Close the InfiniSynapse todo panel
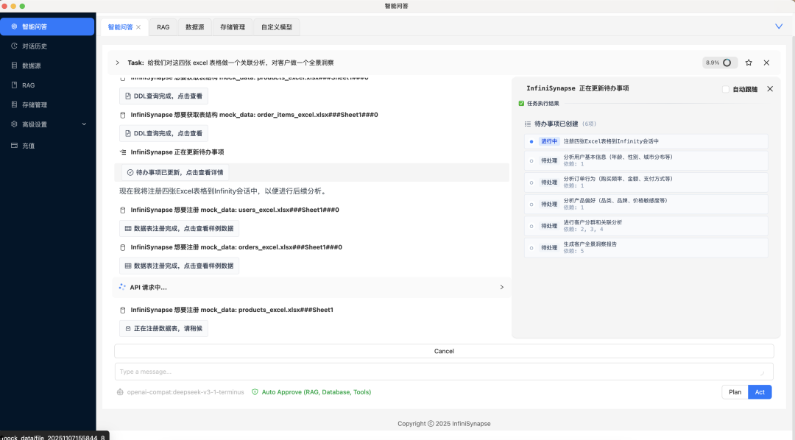 click(770, 89)
